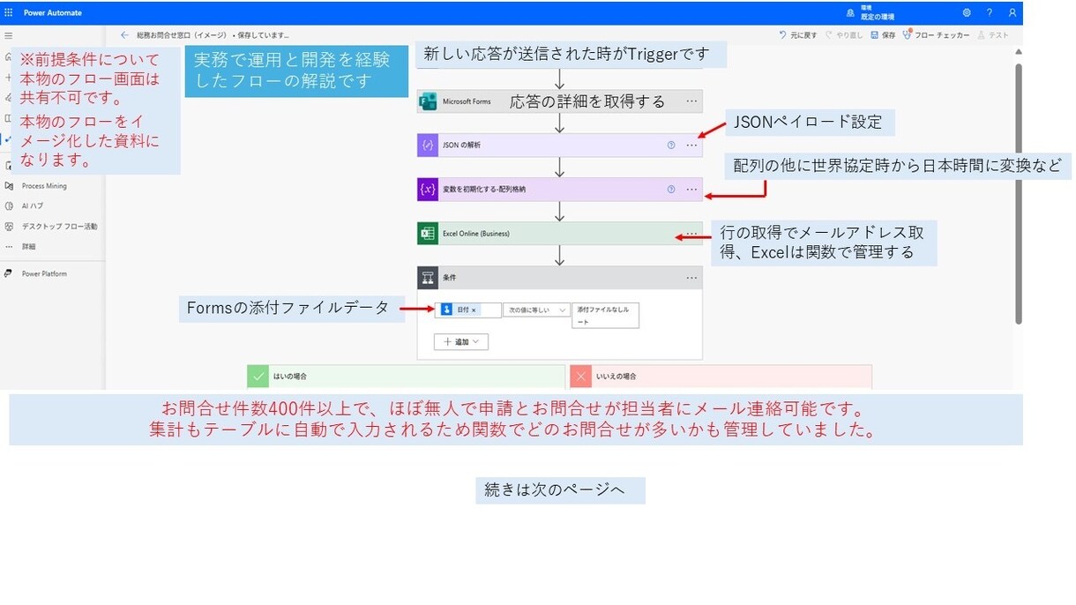This screenshot has width=1076, height=605.
Task: Click the green checkmark on はいの場合 branch
Action: pos(258,377)
